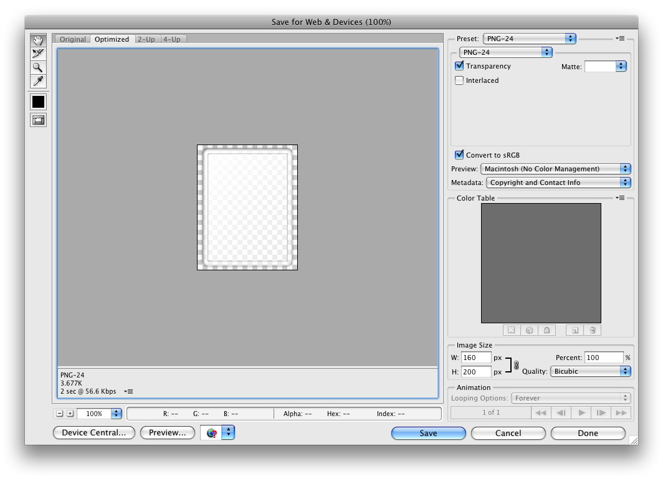Disable the Transparency checkbox
This screenshot has height=479, width=663.
pyautogui.click(x=460, y=66)
